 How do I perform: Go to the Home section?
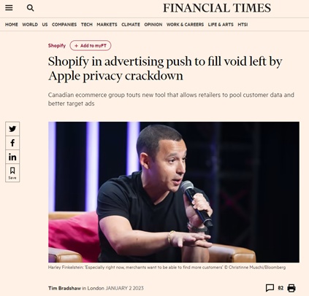[x=12, y=25]
